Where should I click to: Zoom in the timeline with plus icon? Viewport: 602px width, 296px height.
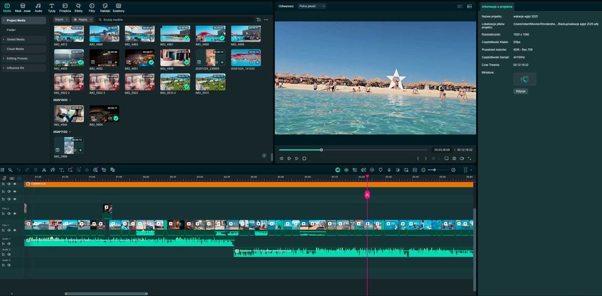453,170
